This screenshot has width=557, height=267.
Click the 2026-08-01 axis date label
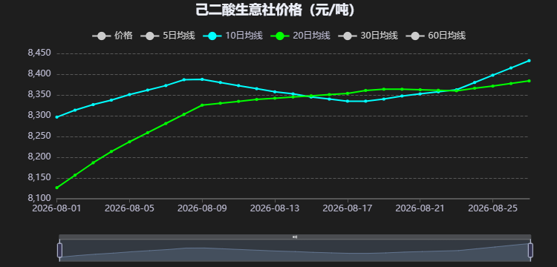[57, 208]
